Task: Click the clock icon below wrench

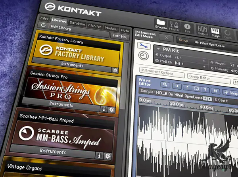Action: (144, 56)
